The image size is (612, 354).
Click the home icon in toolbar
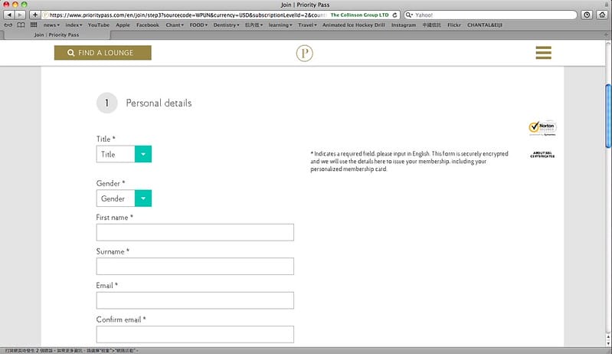[x=602, y=15]
